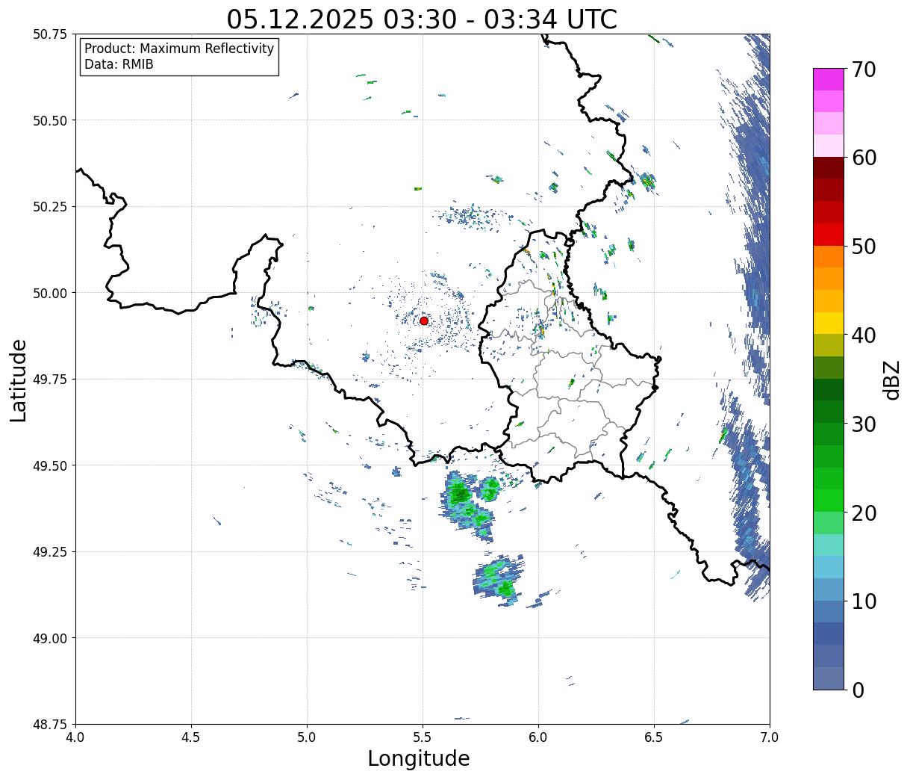Click the latitude tick label 49.50
Image resolution: width=910 pixels, height=777 pixels.
tap(50, 465)
